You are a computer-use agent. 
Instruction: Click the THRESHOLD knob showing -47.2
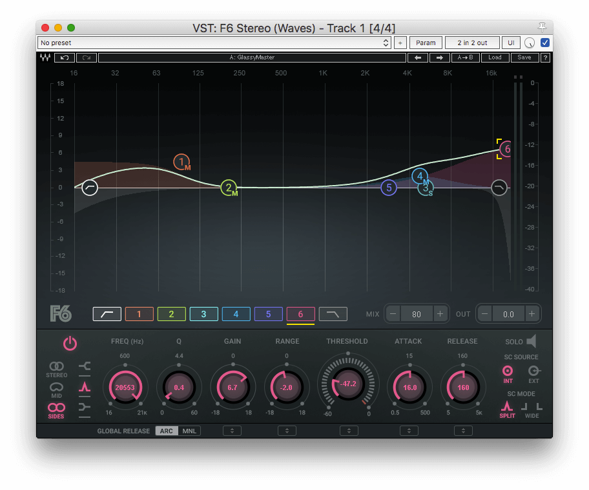[348, 384]
